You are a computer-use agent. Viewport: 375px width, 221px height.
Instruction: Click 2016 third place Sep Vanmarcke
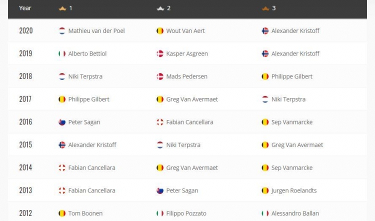292,122
